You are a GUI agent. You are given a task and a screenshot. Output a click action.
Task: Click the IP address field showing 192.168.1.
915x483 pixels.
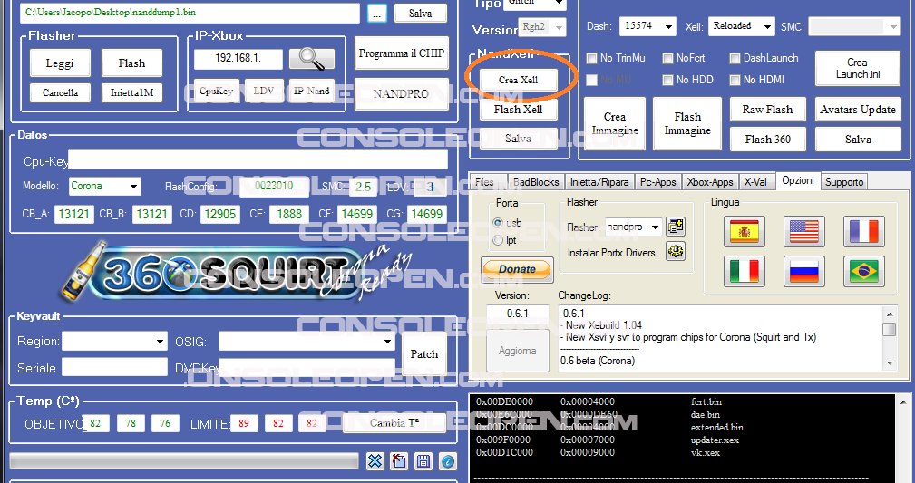pos(238,58)
